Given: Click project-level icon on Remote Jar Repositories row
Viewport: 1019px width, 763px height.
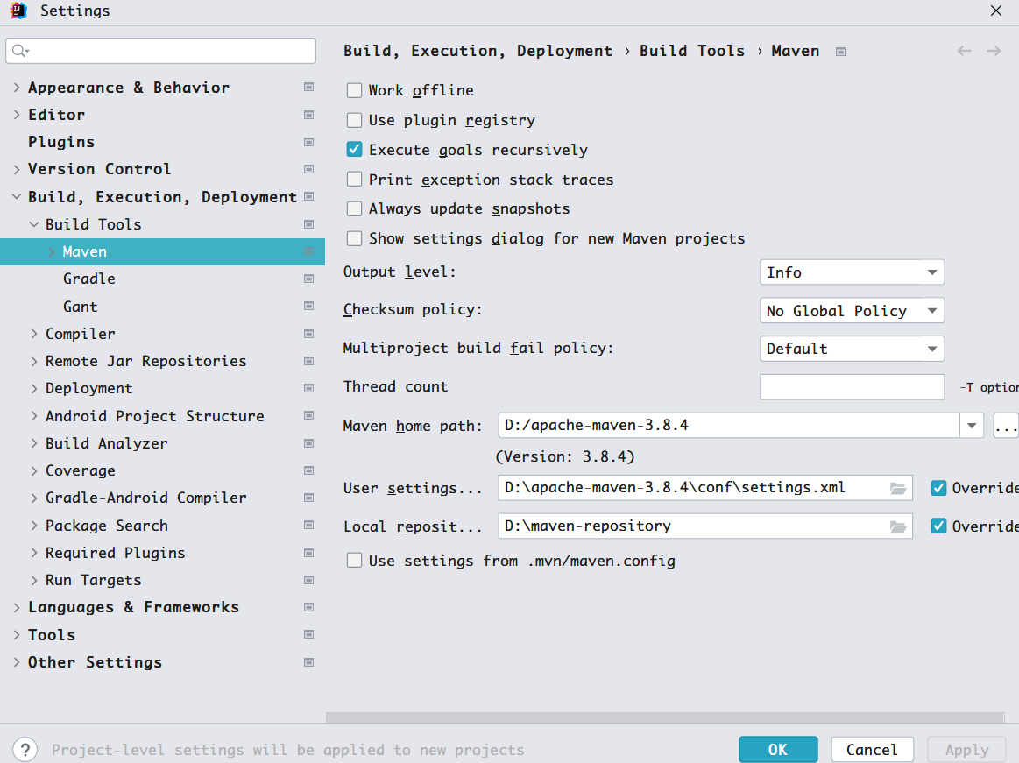Looking at the screenshot, I should pos(308,361).
